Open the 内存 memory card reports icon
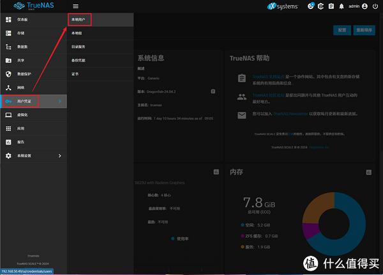 [x=369, y=172]
